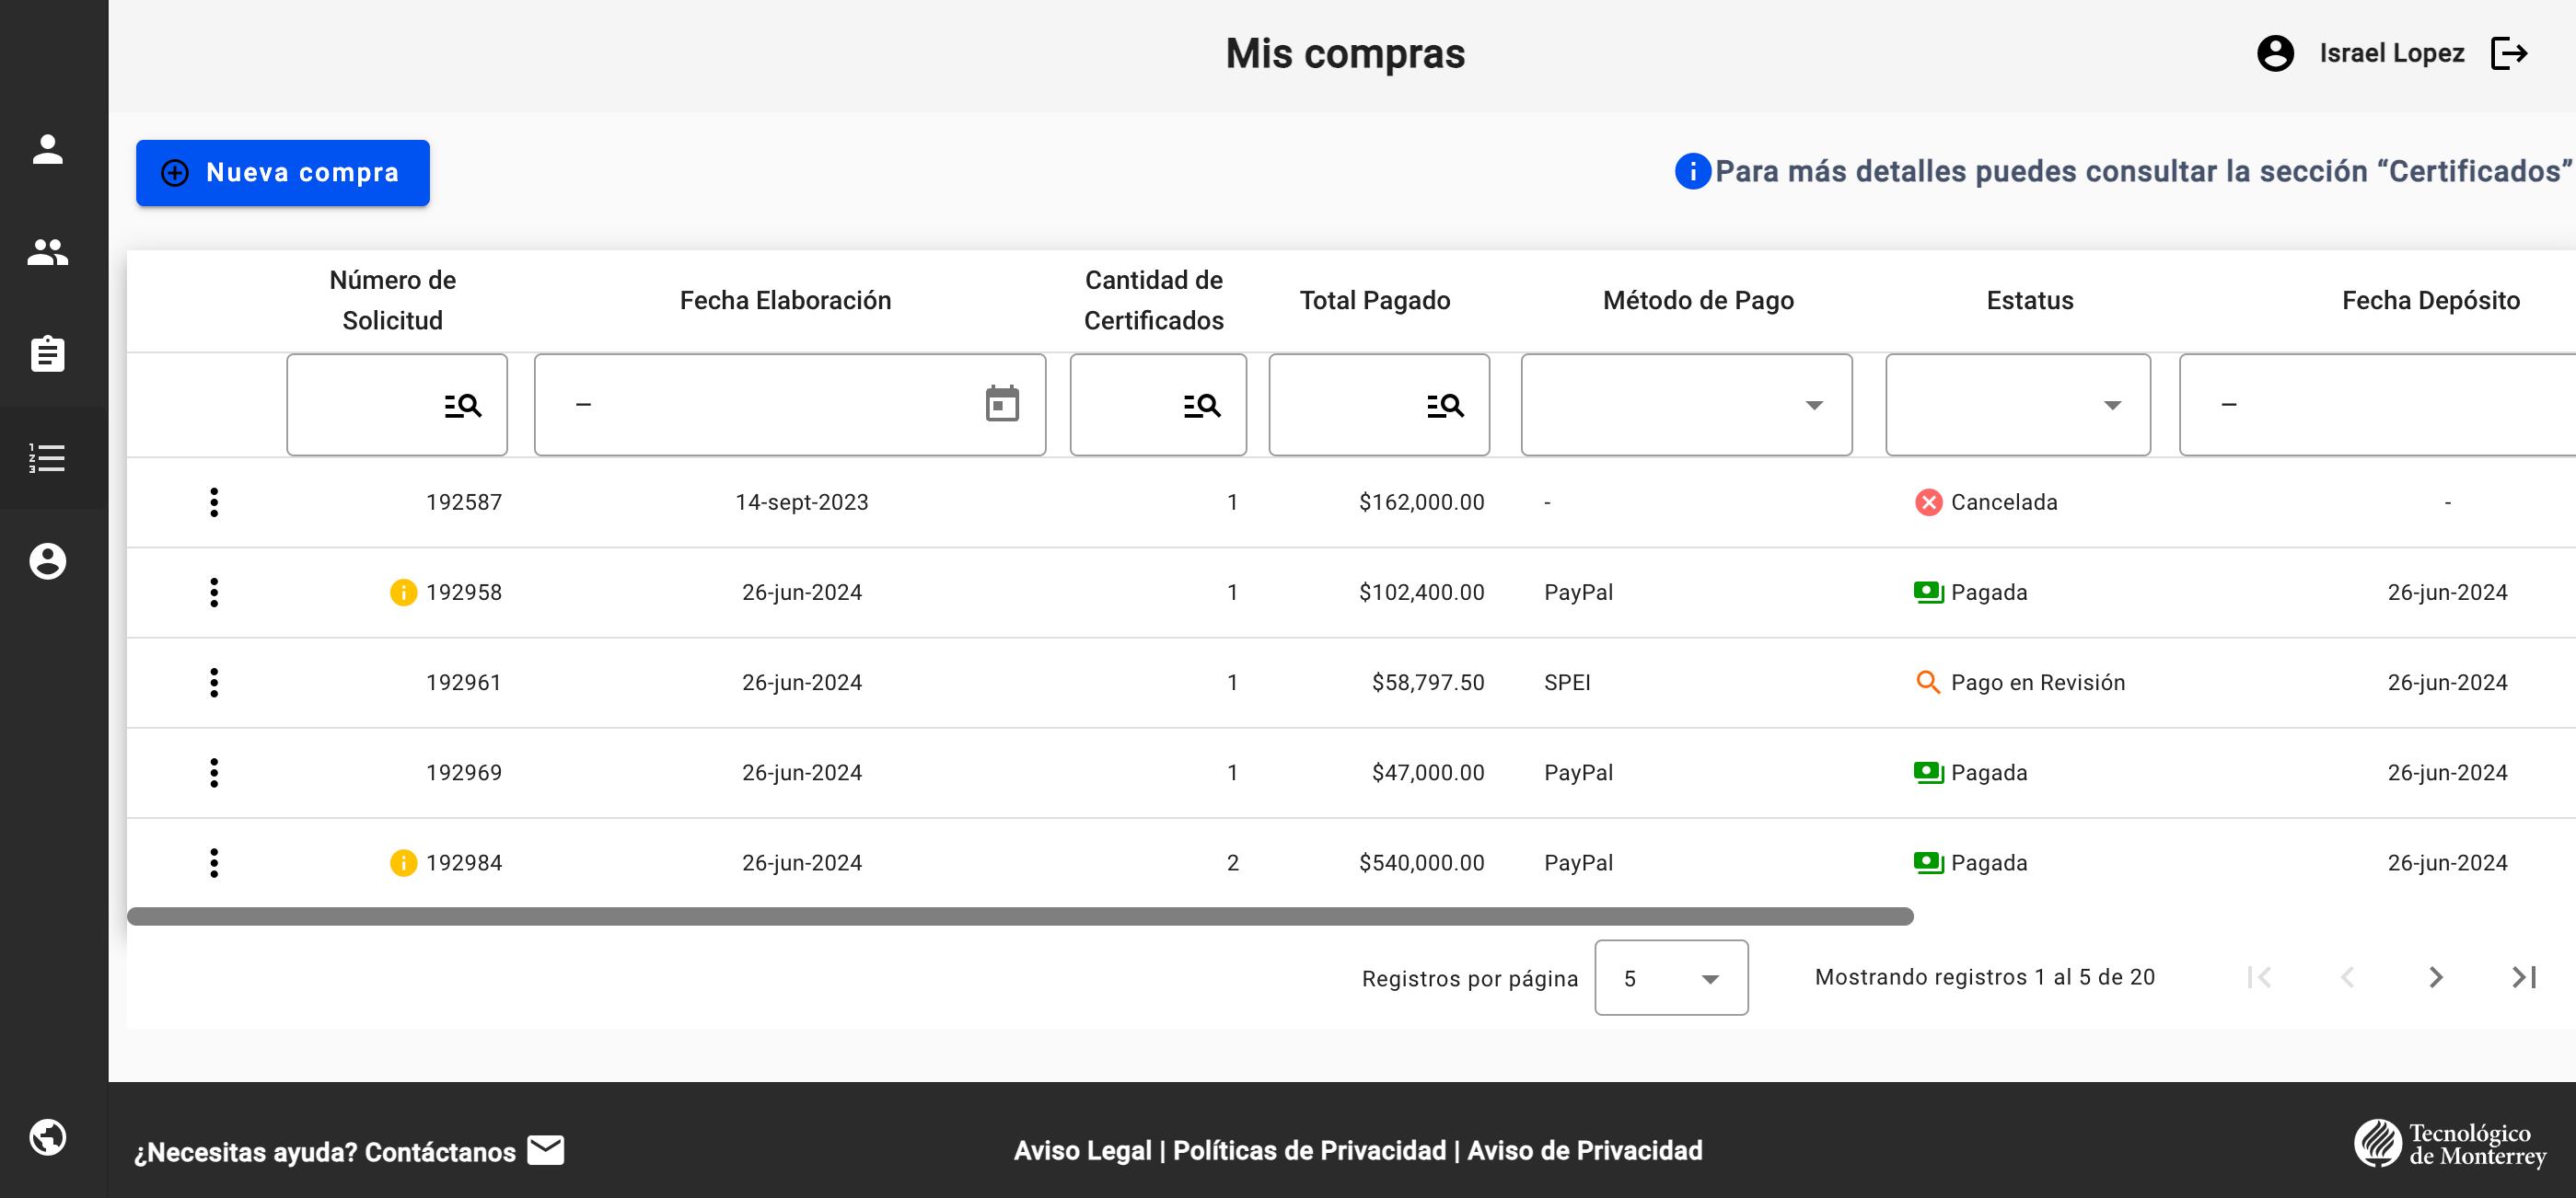
Task: Click the globe language icon
Action: click(x=47, y=1137)
